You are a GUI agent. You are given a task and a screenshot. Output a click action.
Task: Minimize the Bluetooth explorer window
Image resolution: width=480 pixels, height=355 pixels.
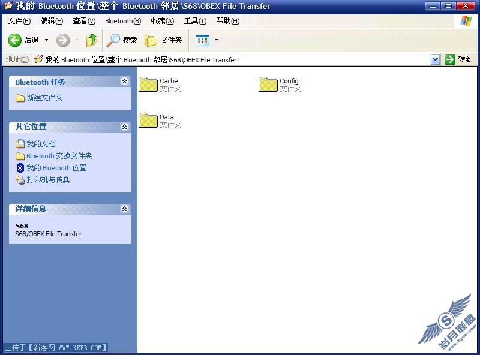(433, 5)
